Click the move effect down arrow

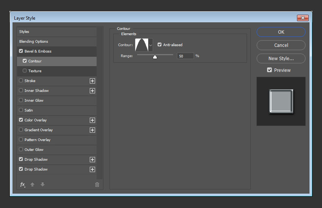[x=42, y=185]
